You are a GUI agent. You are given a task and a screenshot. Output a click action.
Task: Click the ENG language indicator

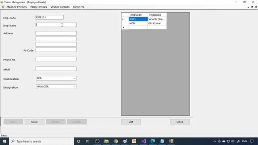(244, 141)
